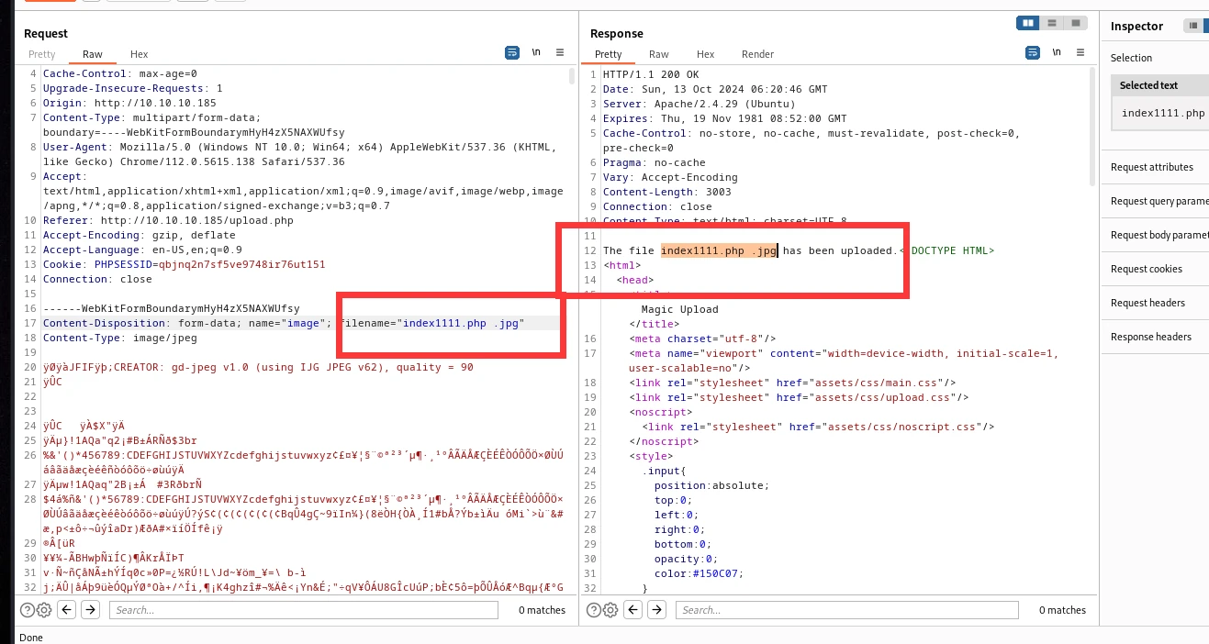
Task: Toggle non-printable \n characters in Request pane
Action: pos(536,53)
